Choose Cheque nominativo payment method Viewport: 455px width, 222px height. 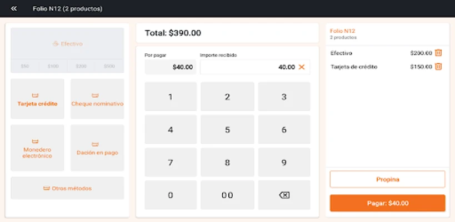[97, 99]
